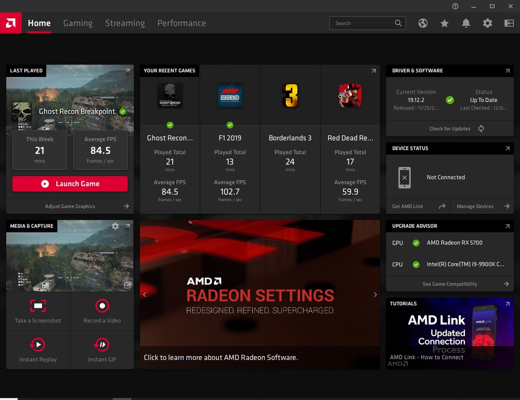Screen dimensions: 520x400
Task: Switch to the Performance tab
Action: coord(181,23)
